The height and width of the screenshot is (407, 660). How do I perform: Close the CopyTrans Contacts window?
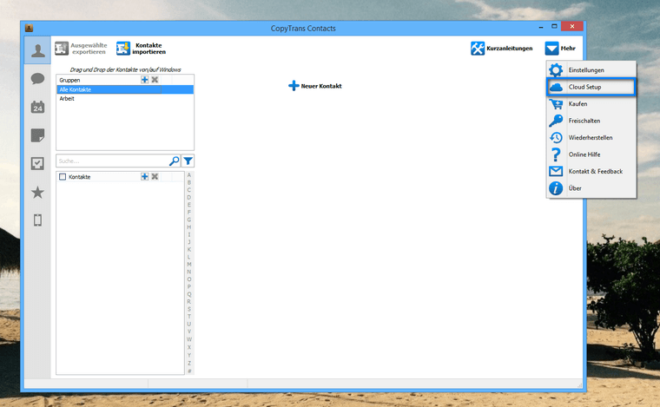(572, 26)
